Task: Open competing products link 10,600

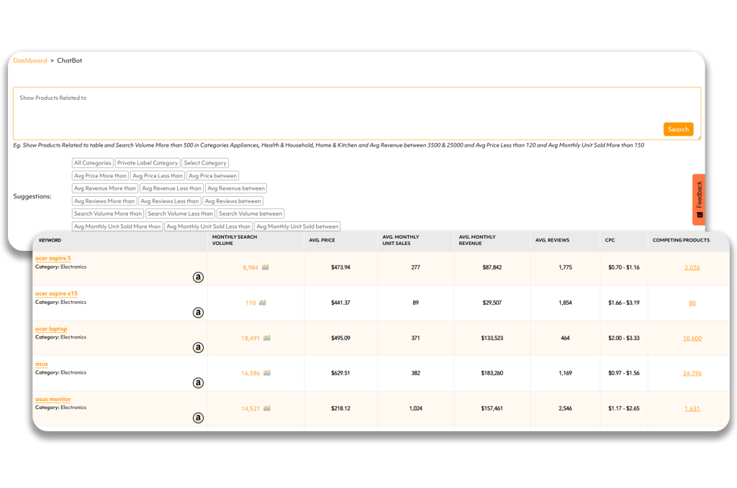Action: pos(692,338)
